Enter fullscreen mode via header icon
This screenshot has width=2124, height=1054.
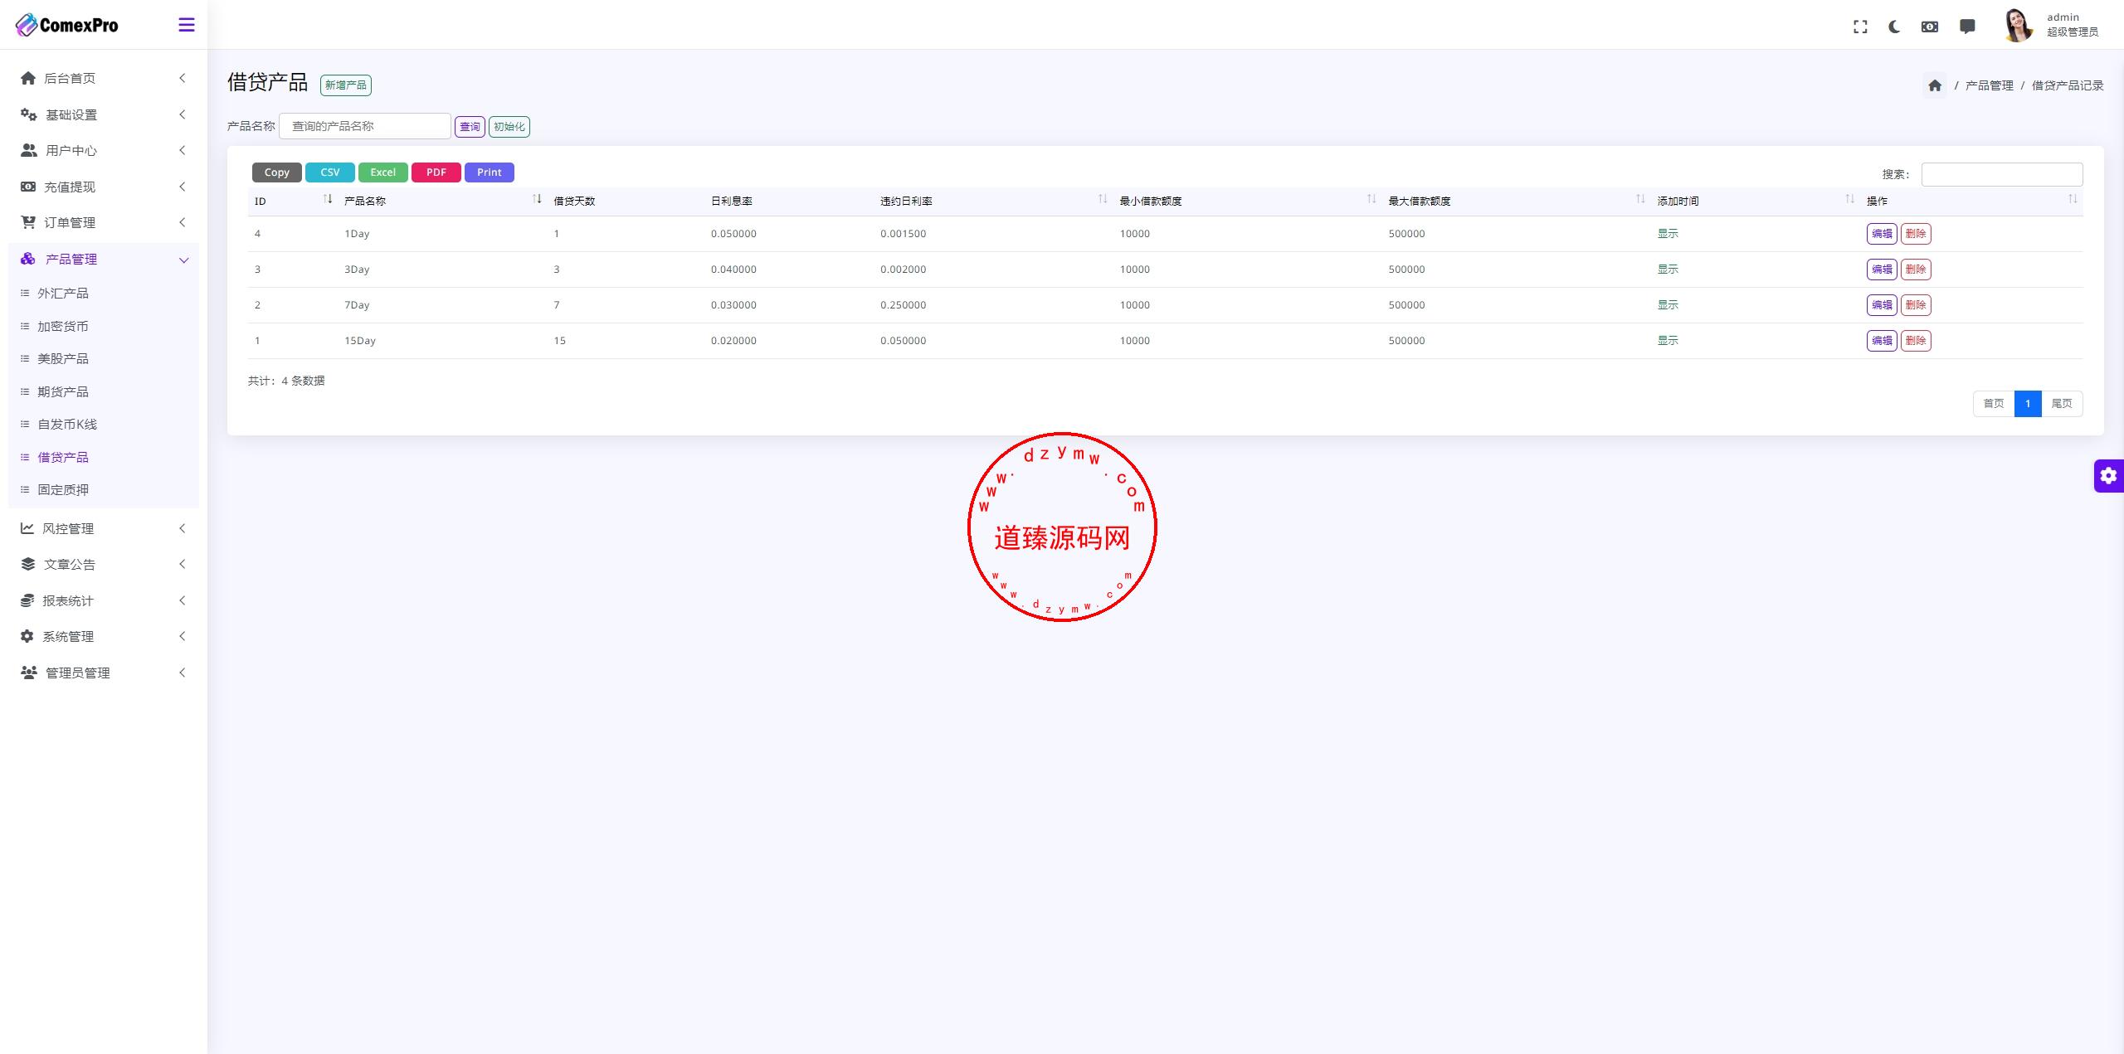tap(1860, 27)
